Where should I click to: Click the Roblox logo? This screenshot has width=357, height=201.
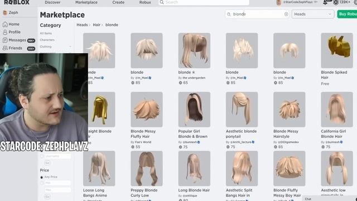click(x=17, y=2)
